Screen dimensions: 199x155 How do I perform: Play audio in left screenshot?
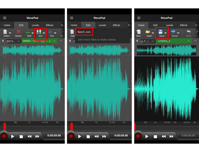tap(13, 136)
